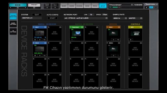
Task: Click the SGS-1 server thumbnail
Action: click(113, 33)
